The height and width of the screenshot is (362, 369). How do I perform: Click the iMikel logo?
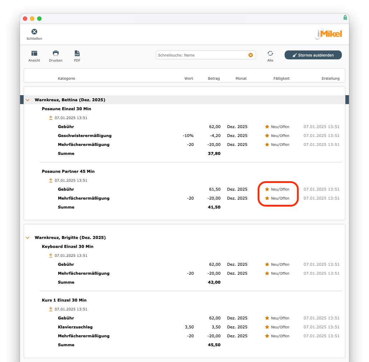(328, 34)
